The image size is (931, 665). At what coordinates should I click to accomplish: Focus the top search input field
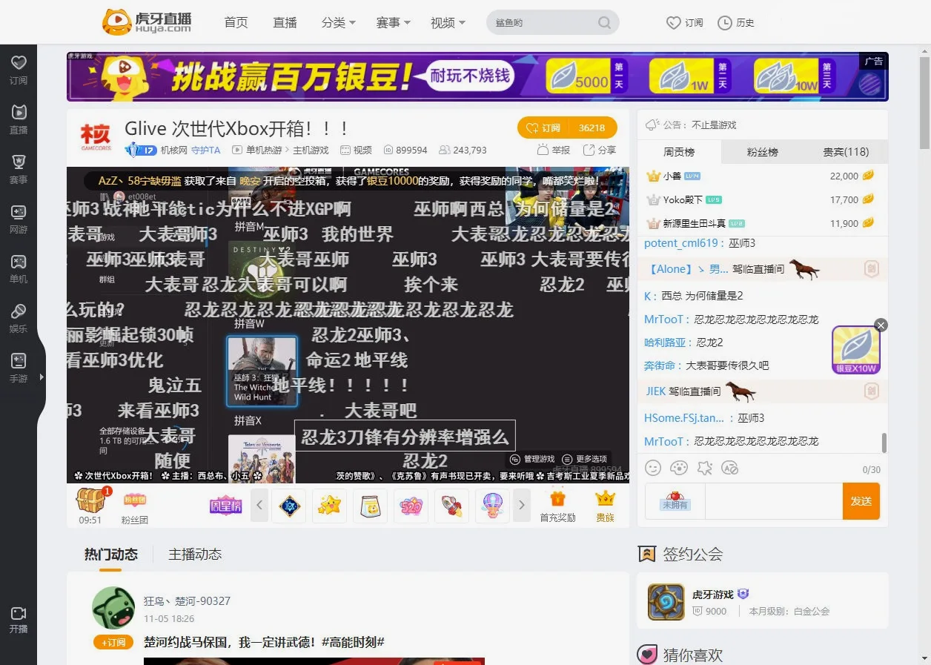(x=545, y=22)
